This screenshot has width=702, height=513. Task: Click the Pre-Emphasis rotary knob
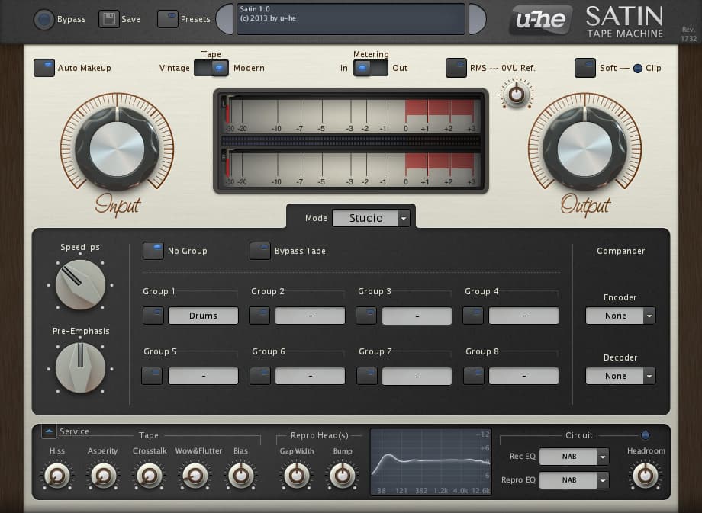80,368
